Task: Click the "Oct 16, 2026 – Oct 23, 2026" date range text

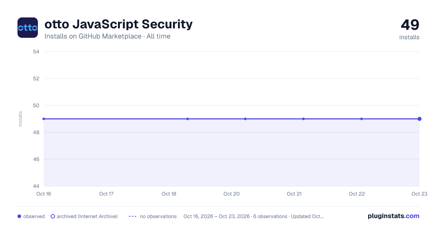Action: point(217,216)
